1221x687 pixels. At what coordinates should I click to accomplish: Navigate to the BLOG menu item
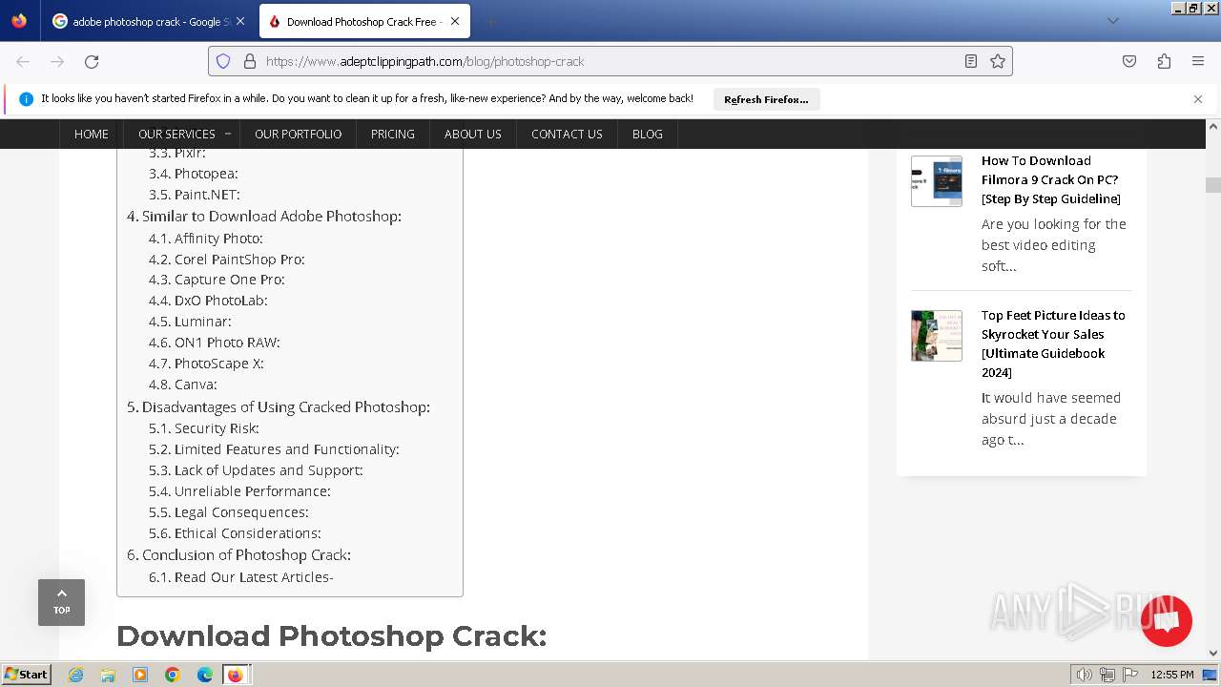click(x=648, y=134)
